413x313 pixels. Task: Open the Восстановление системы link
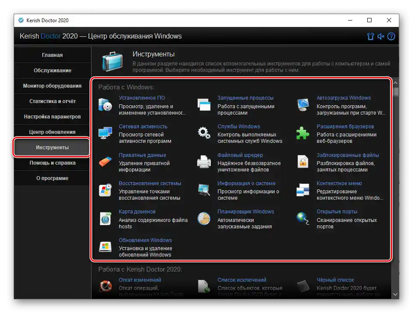click(150, 183)
